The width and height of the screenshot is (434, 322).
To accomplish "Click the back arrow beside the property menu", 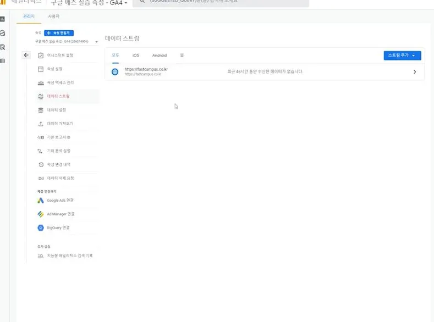I will [26, 55].
